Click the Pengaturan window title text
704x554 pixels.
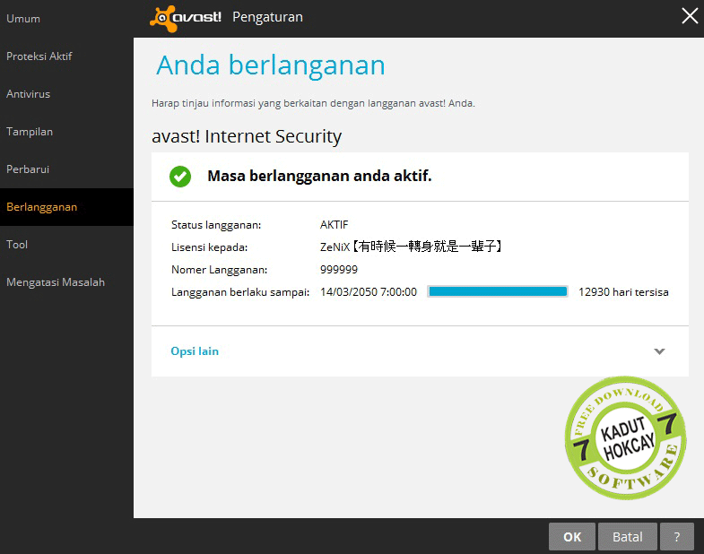[267, 17]
